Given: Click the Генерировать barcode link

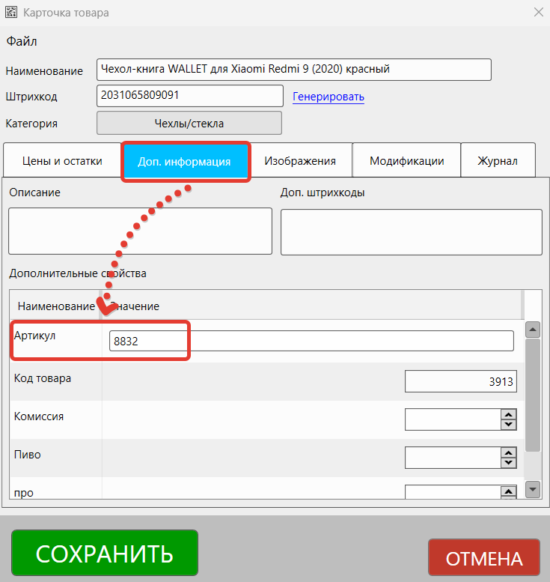Looking at the screenshot, I should (x=328, y=97).
